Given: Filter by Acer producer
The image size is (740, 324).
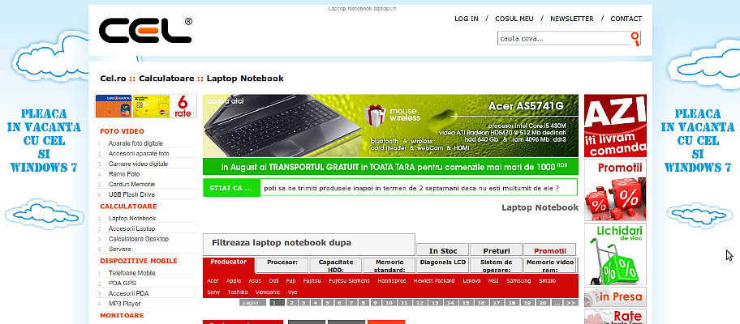Looking at the screenshot, I should (x=213, y=281).
